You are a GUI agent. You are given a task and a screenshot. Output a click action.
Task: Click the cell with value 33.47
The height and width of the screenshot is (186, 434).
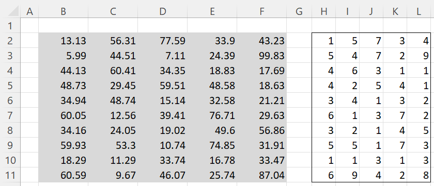click(262, 160)
